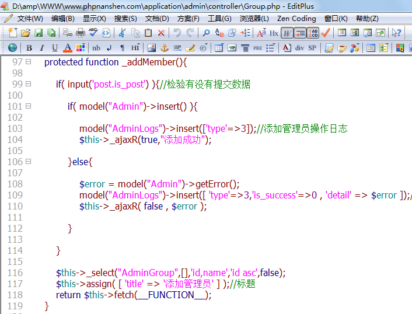
Task: Place cursor in '_addMember' function name
Action: [148, 62]
